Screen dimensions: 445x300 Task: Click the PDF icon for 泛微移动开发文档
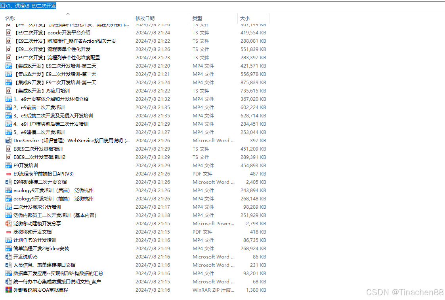point(9,232)
